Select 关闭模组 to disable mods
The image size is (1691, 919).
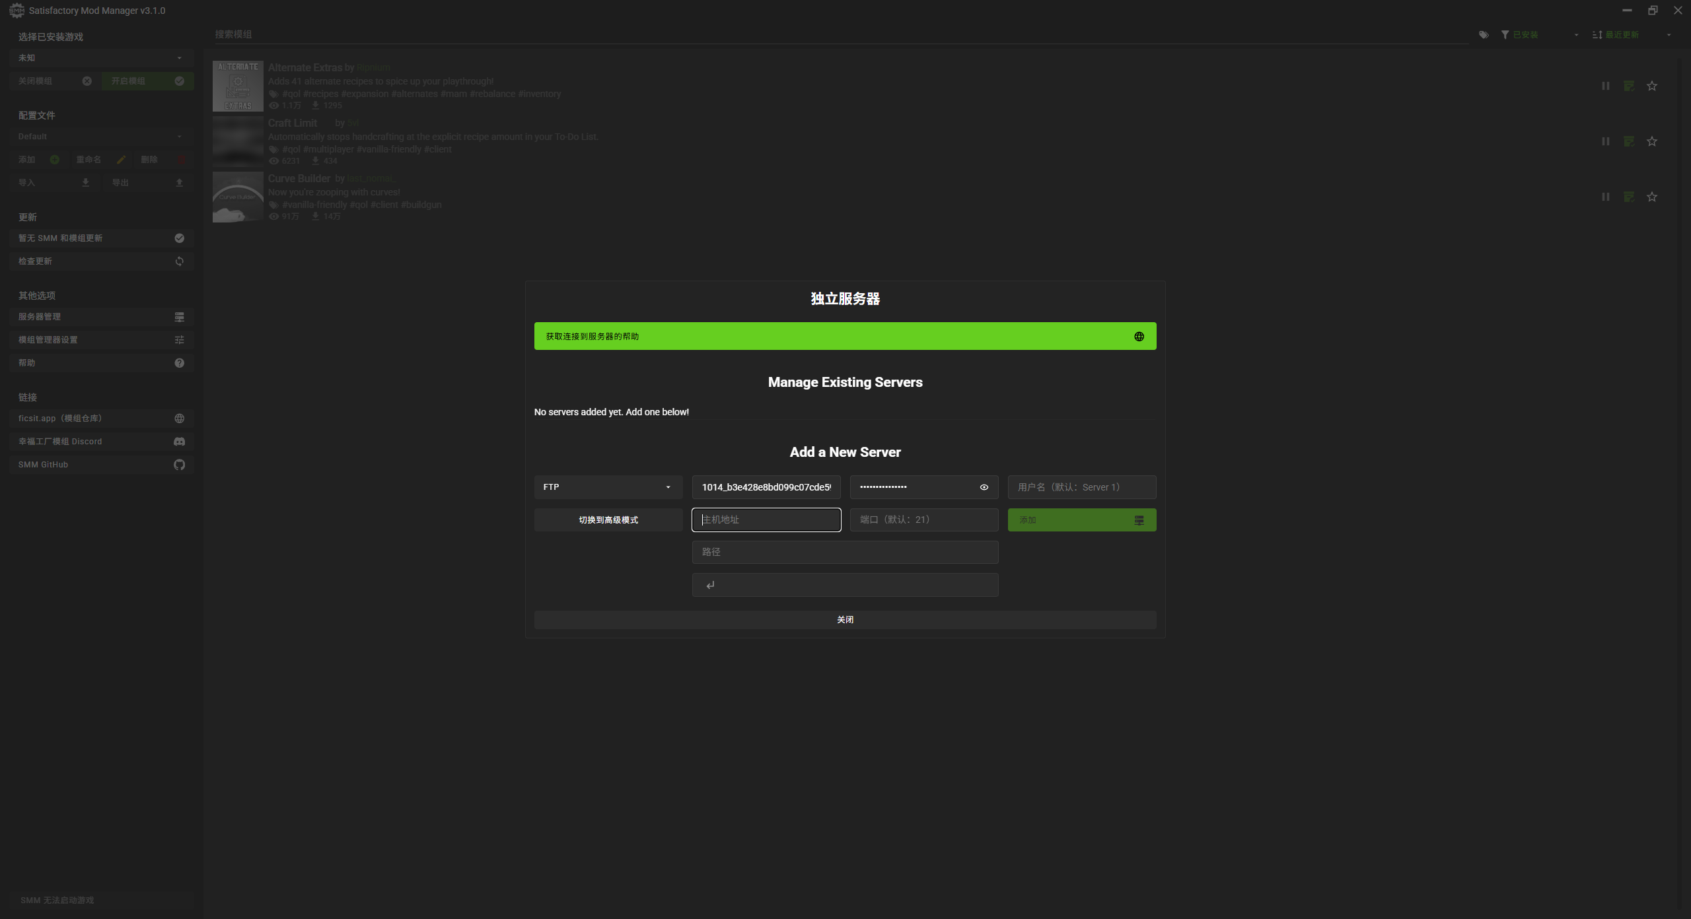[55, 81]
